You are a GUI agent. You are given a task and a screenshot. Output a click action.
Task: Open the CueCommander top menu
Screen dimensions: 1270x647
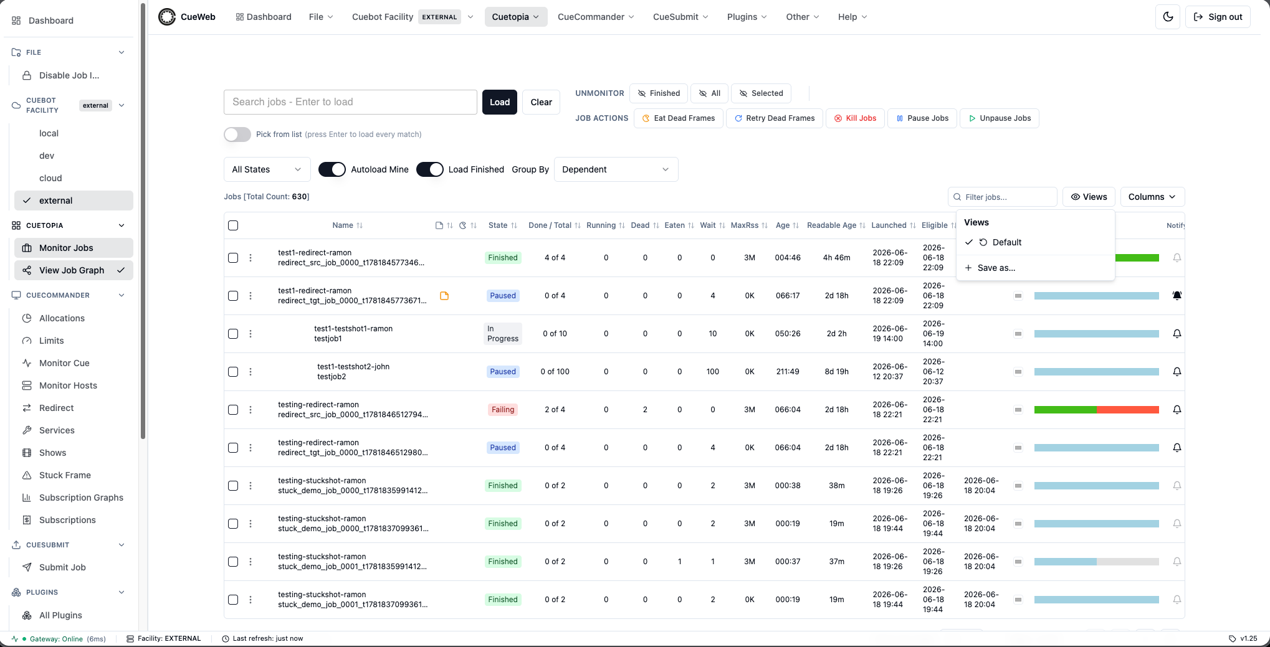pyautogui.click(x=596, y=17)
